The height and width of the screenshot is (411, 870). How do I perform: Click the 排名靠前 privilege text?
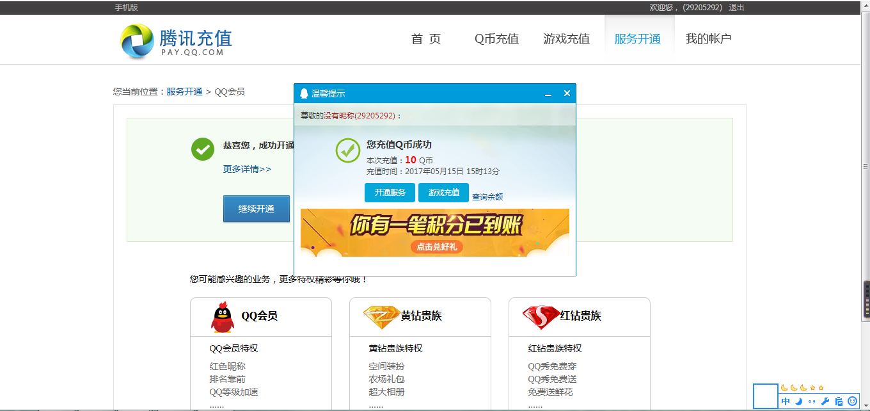(x=228, y=379)
